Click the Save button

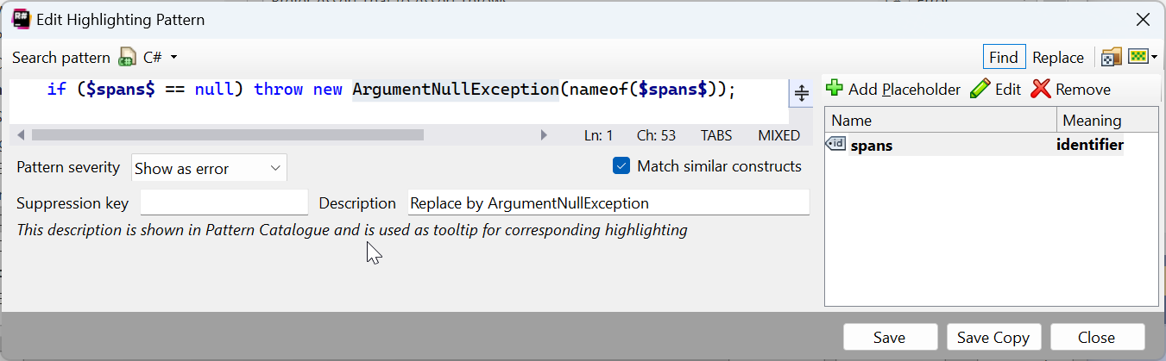tap(890, 337)
